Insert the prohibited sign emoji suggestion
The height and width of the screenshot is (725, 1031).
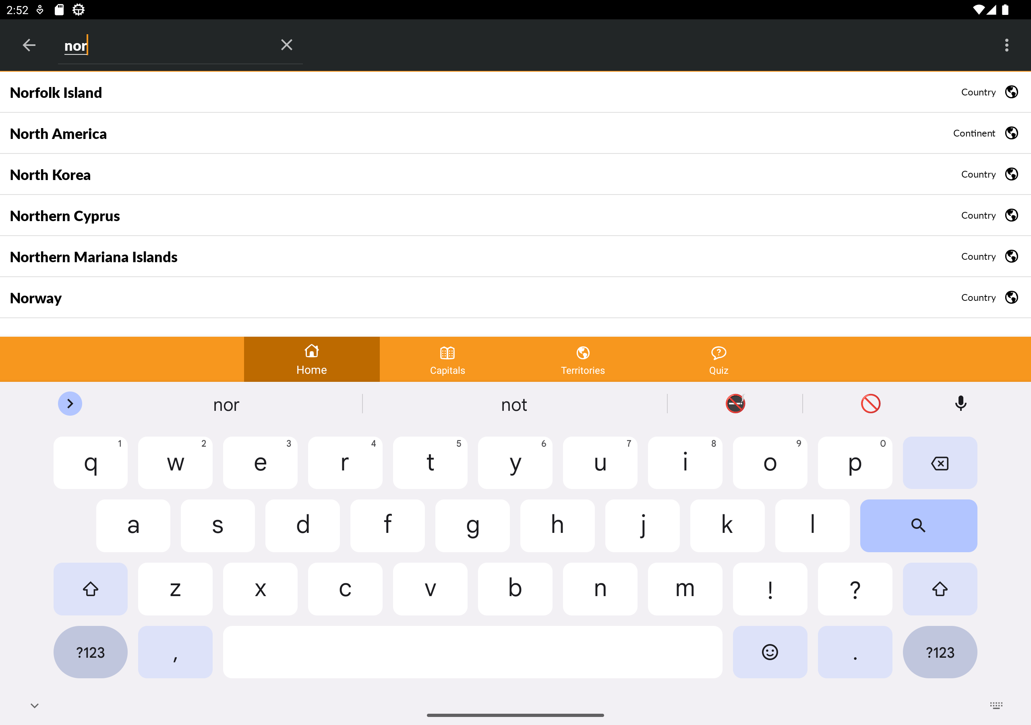[x=870, y=403]
